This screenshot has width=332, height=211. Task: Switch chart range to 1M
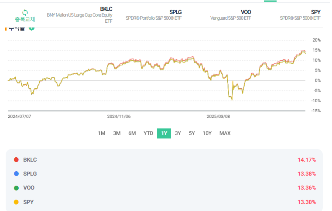coord(102,133)
